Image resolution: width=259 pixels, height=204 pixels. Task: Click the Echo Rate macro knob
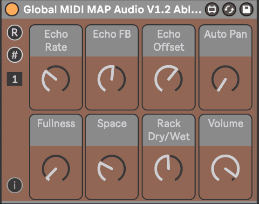point(56,79)
